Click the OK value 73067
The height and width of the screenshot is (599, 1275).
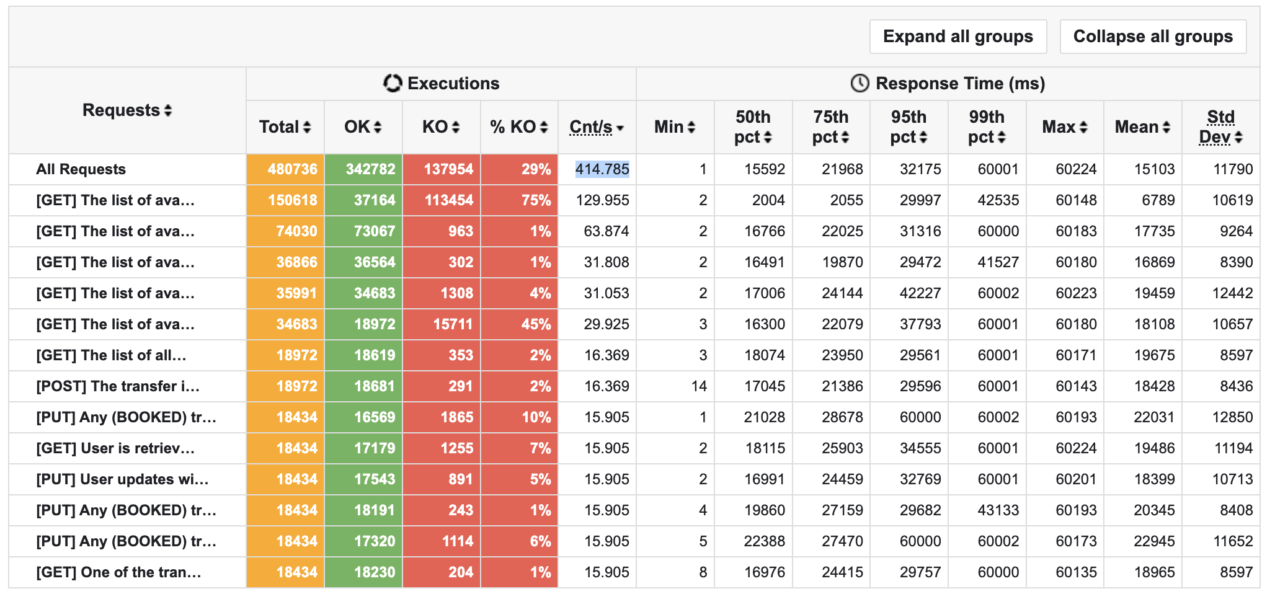click(375, 231)
